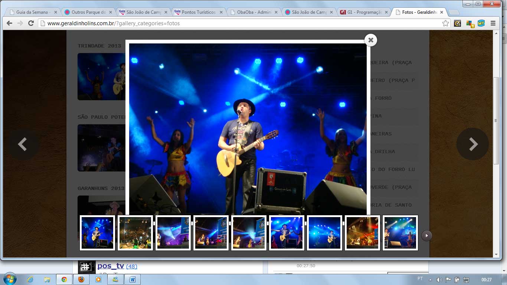Click the page scrollbar down arrow

click(496, 255)
